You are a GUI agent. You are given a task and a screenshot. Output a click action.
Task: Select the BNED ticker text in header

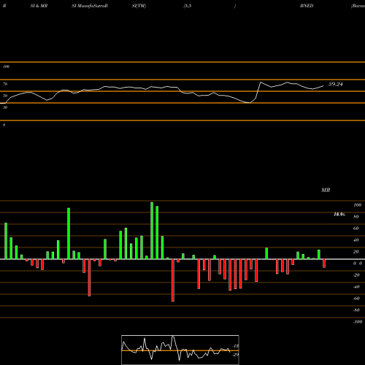[307, 6]
